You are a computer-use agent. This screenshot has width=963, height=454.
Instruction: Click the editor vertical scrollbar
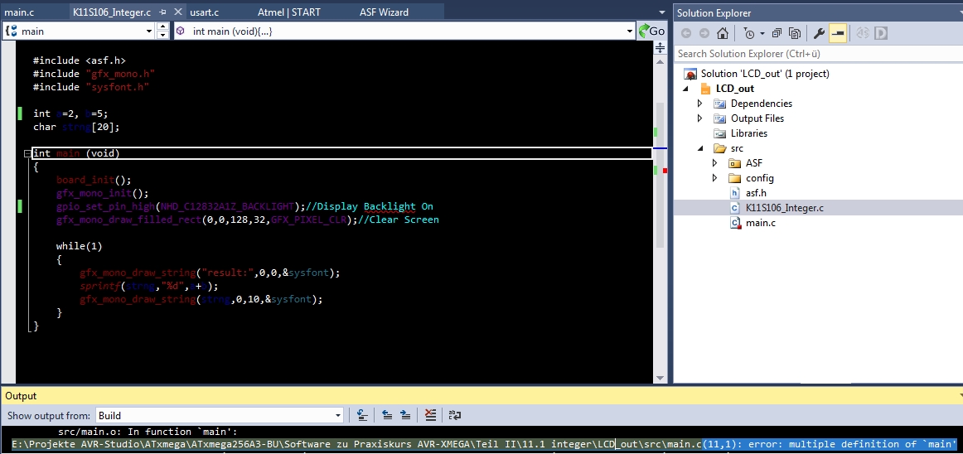tap(661, 175)
